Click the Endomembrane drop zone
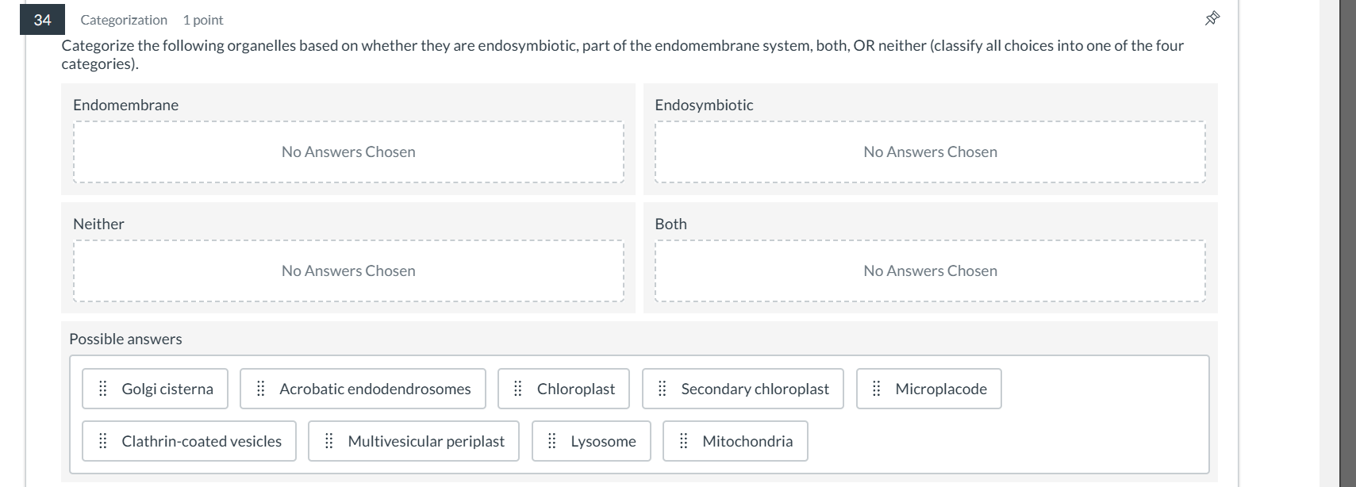1356x487 pixels. (348, 151)
